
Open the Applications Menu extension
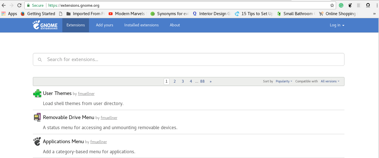(63, 141)
